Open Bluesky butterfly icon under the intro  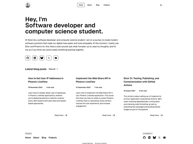click(x=42, y=58)
